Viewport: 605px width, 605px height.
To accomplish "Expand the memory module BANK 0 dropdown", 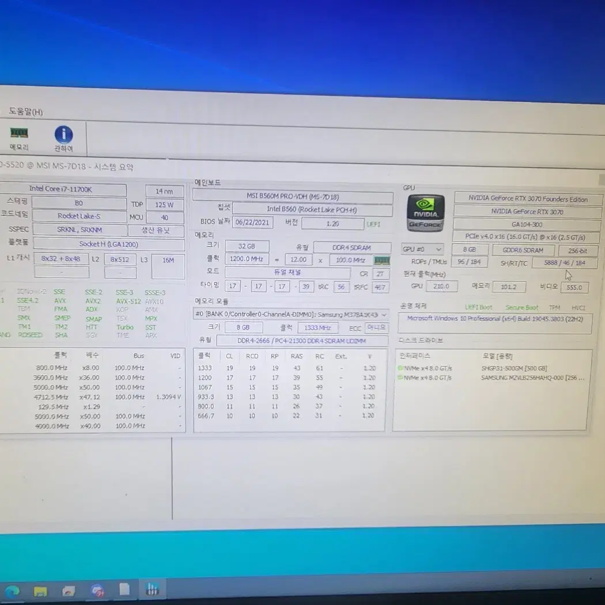I will (291, 315).
